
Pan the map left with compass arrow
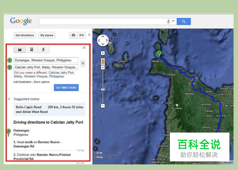[x=99, y=41]
